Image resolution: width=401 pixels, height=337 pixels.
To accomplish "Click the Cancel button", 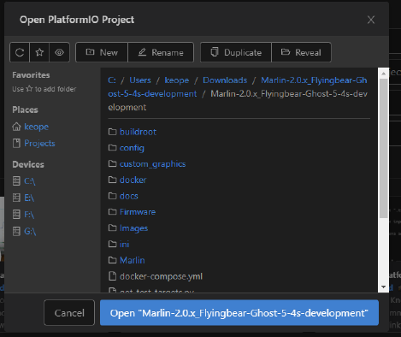I will pos(69,313).
